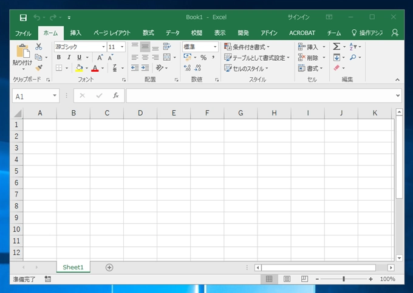
Task: Click macro record icon in status bar
Action: click(47, 279)
